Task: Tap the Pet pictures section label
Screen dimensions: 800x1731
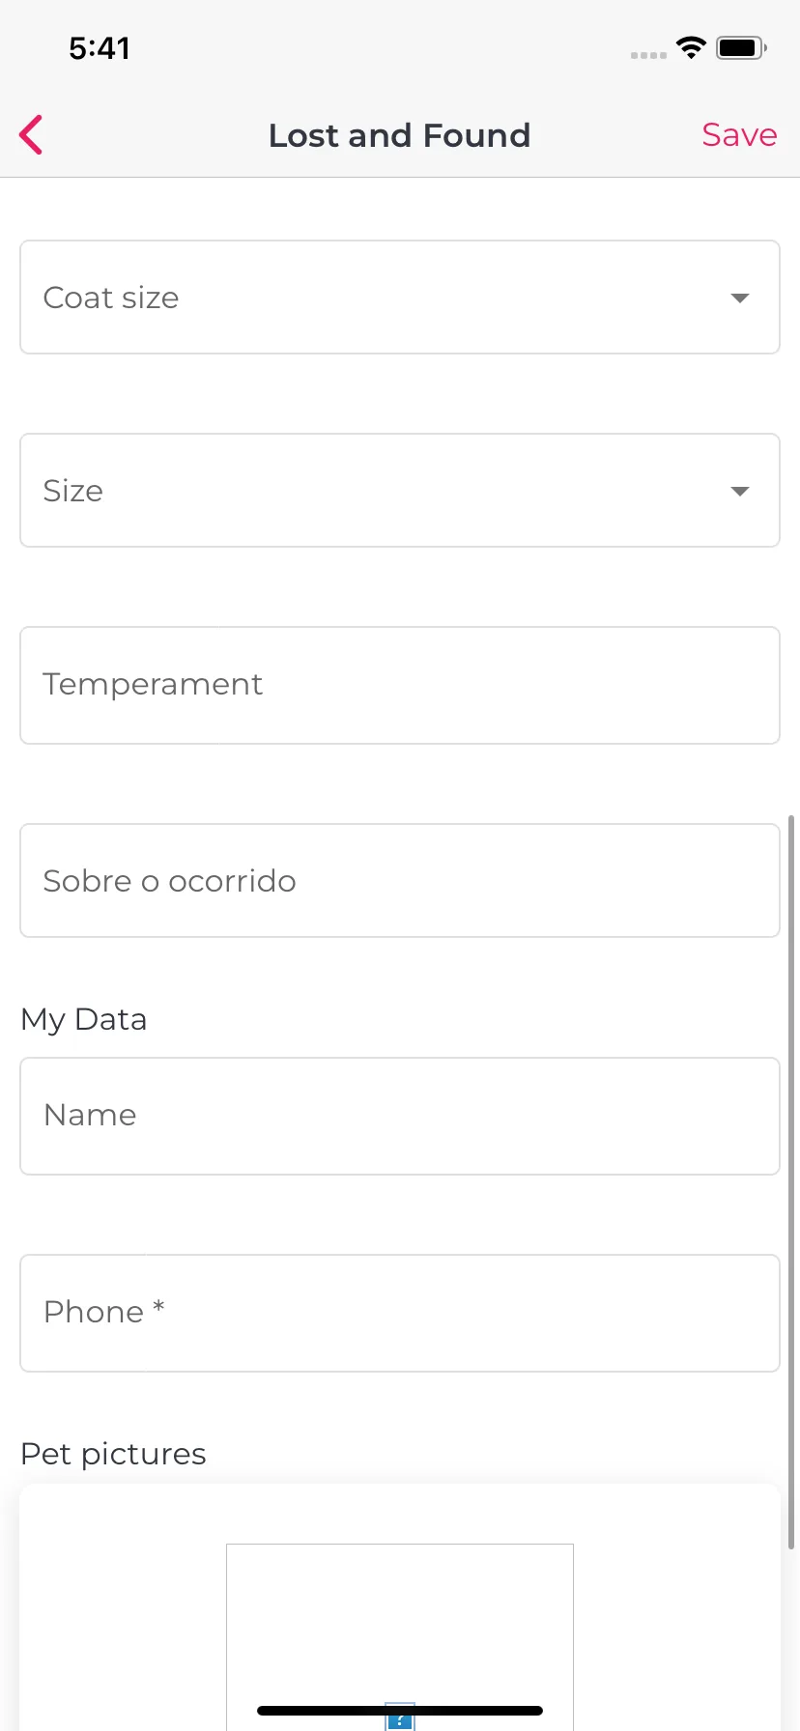Action: [113, 1454]
